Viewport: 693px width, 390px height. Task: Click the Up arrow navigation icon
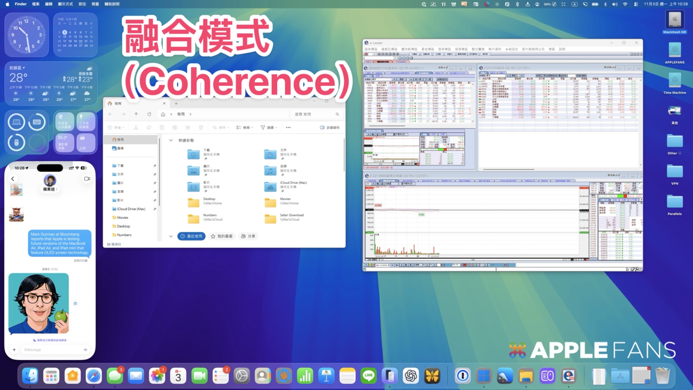pos(136,114)
